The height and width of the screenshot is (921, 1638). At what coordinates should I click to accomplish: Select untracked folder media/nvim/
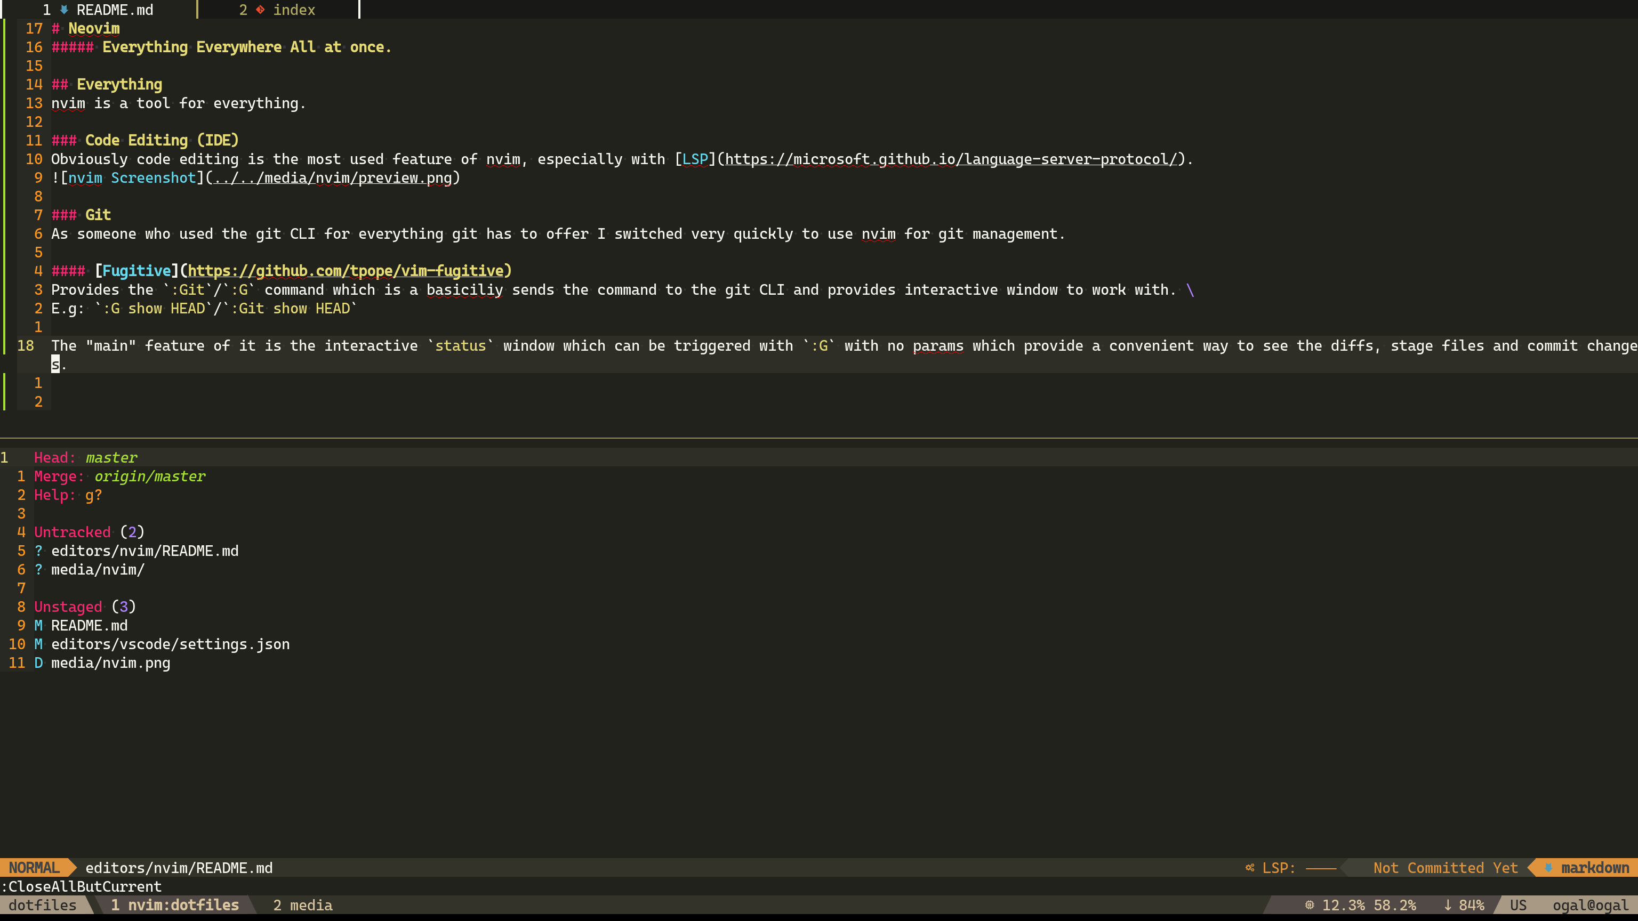(98, 570)
